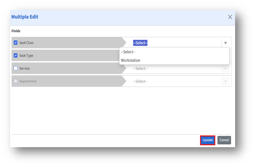This screenshot has width=255, height=167.
Task: Expand the Service dropdown arrow
Action: coord(226,68)
